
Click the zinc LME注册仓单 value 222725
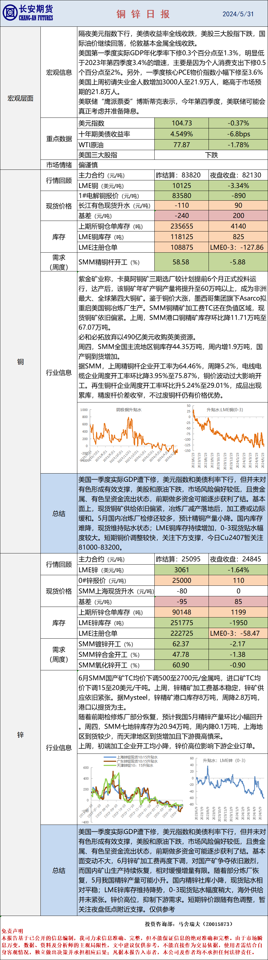[181, 633]
